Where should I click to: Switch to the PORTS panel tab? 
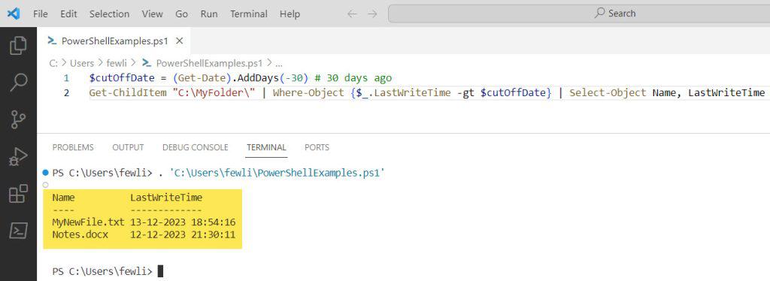[317, 147]
